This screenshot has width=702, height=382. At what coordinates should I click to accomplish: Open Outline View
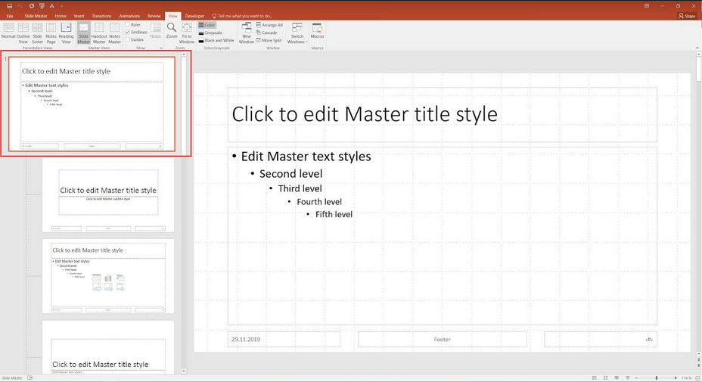23,33
